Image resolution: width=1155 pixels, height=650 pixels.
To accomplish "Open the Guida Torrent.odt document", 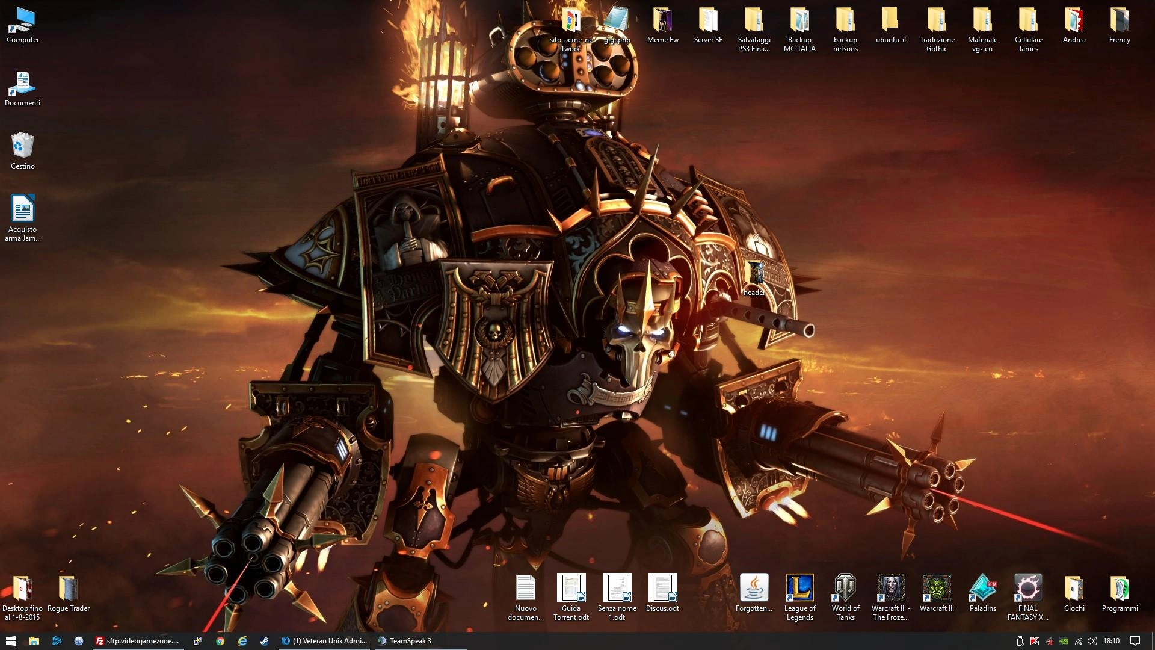I will pyautogui.click(x=571, y=597).
